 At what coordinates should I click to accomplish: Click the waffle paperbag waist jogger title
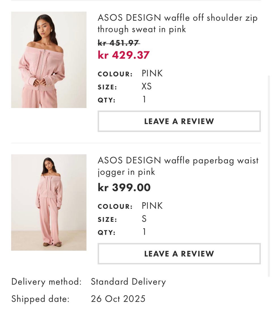click(178, 166)
